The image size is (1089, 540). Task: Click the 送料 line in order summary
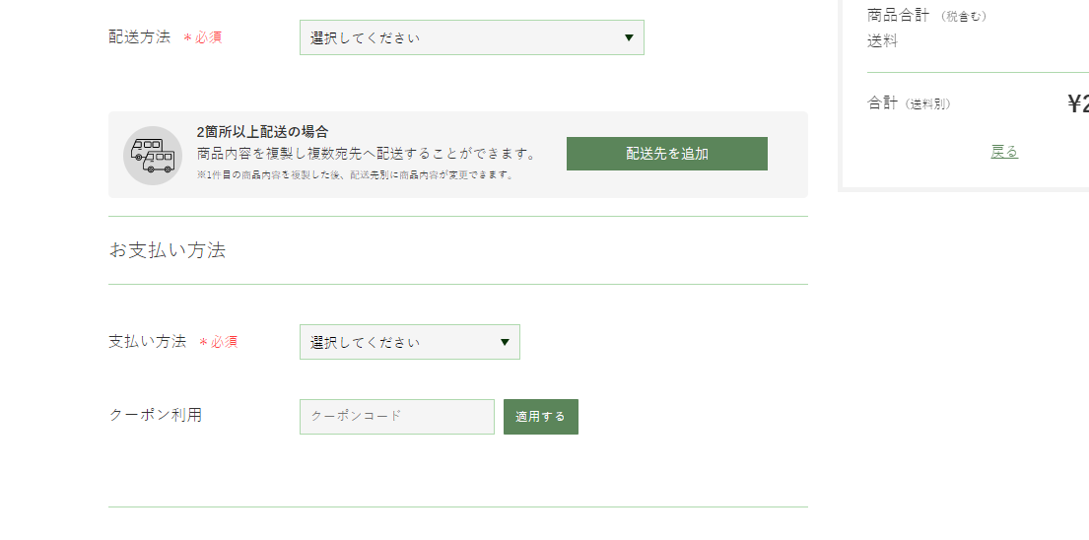click(882, 41)
